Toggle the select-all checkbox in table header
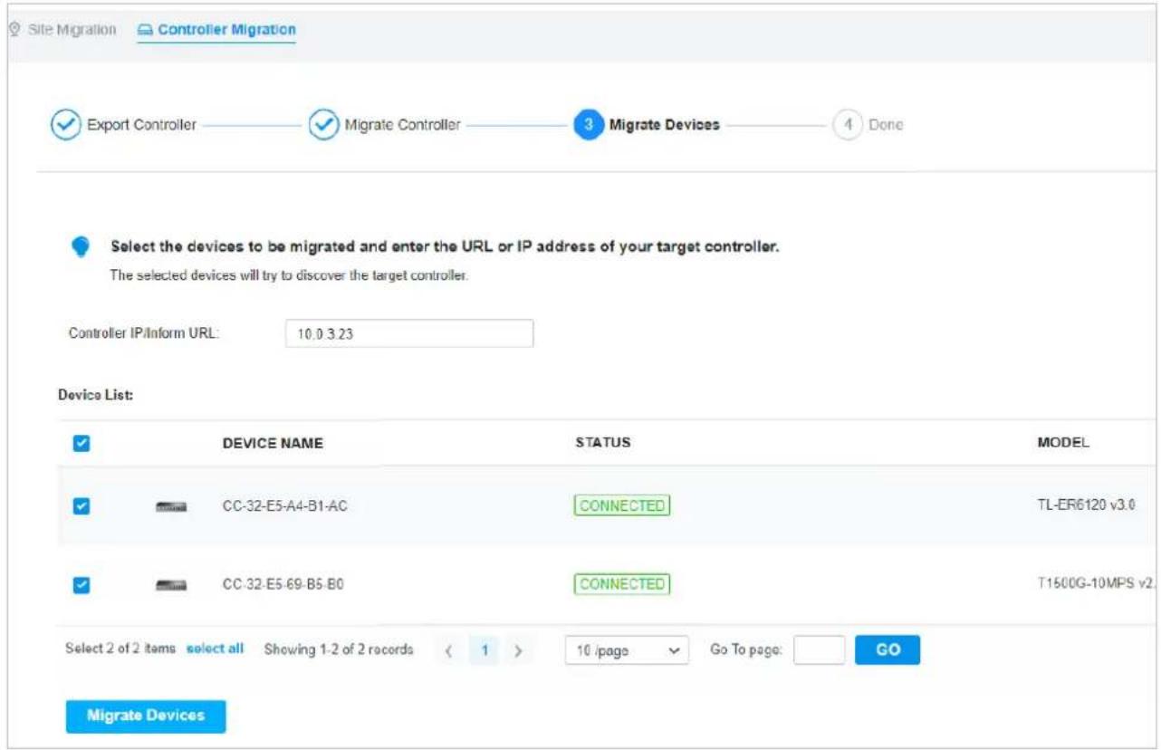The height and width of the screenshot is (750, 1161). click(81, 444)
